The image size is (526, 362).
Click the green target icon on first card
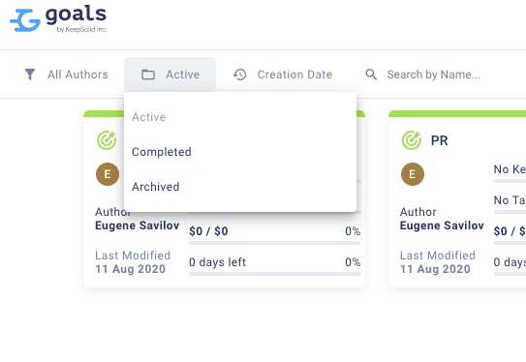coord(107,140)
